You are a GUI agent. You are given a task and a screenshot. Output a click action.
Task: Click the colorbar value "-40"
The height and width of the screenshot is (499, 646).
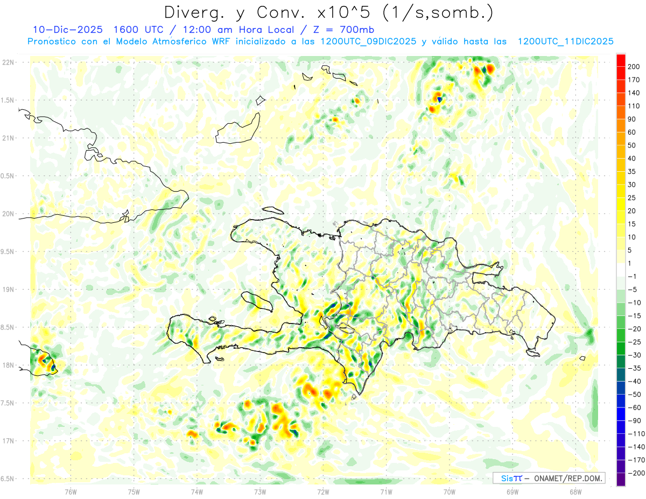(x=634, y=381)
